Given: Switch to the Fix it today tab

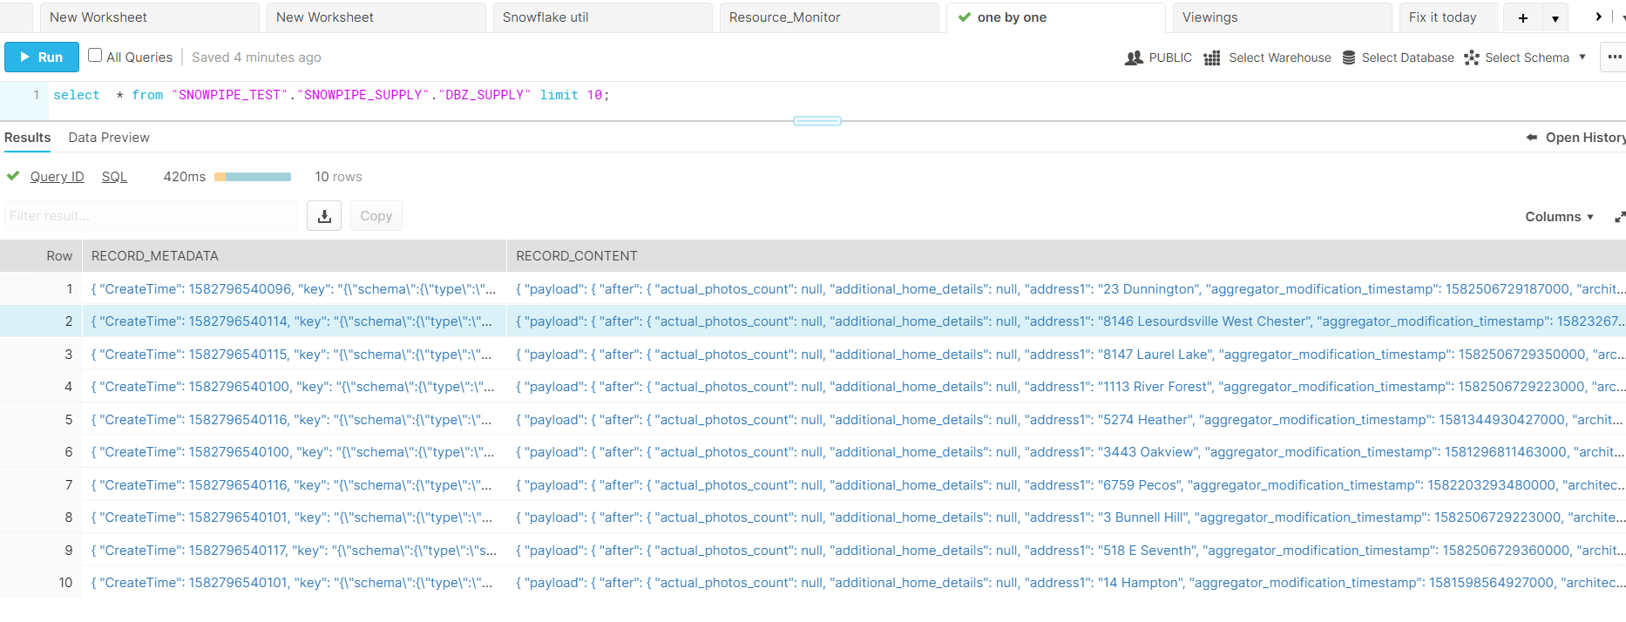Looking at the screenshot, I should pyautogui.click(x=1449, y=17).
